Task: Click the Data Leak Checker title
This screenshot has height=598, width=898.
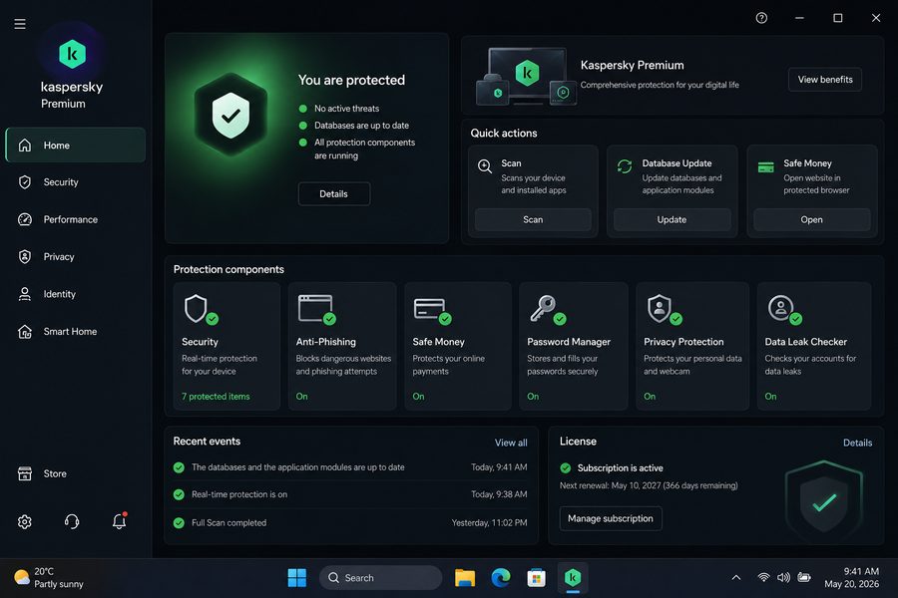Action: point(806,342)
